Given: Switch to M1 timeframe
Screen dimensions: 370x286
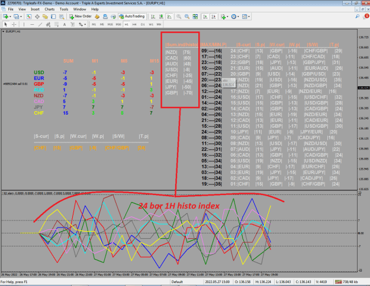Looking at the screenshot, I should pos(94,24).
